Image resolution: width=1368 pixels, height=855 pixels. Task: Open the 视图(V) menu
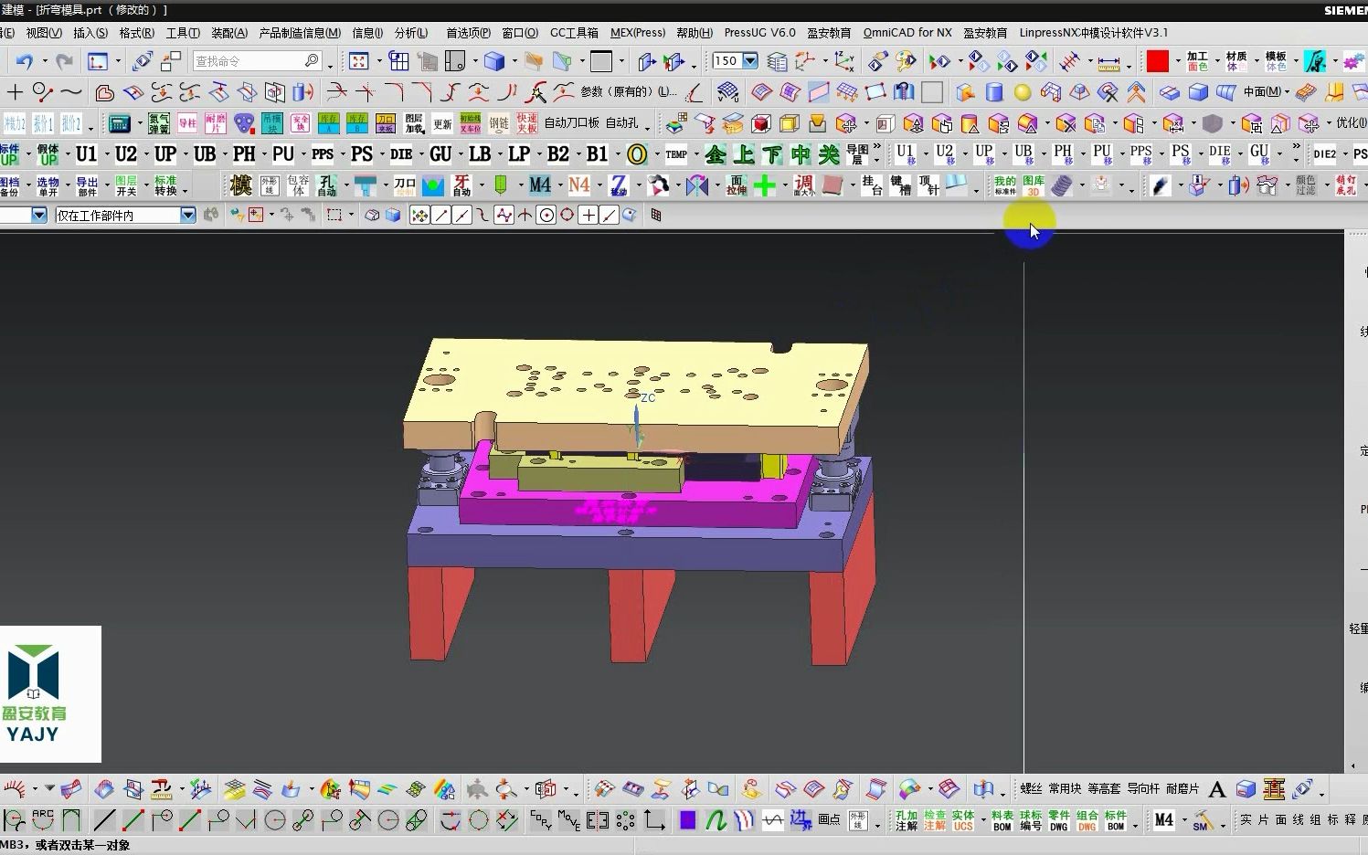click(x=44, y=33)
